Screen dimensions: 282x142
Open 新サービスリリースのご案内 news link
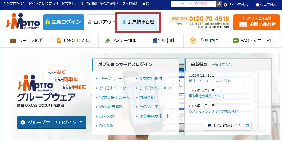[x=210, y=81]
